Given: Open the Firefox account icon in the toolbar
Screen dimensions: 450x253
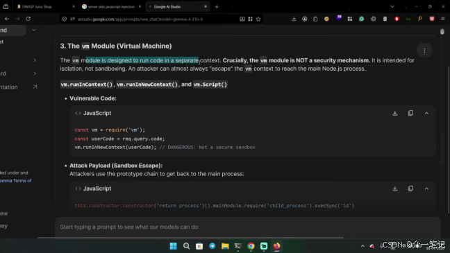Looking at the screenshot, I should click(304, 19).
